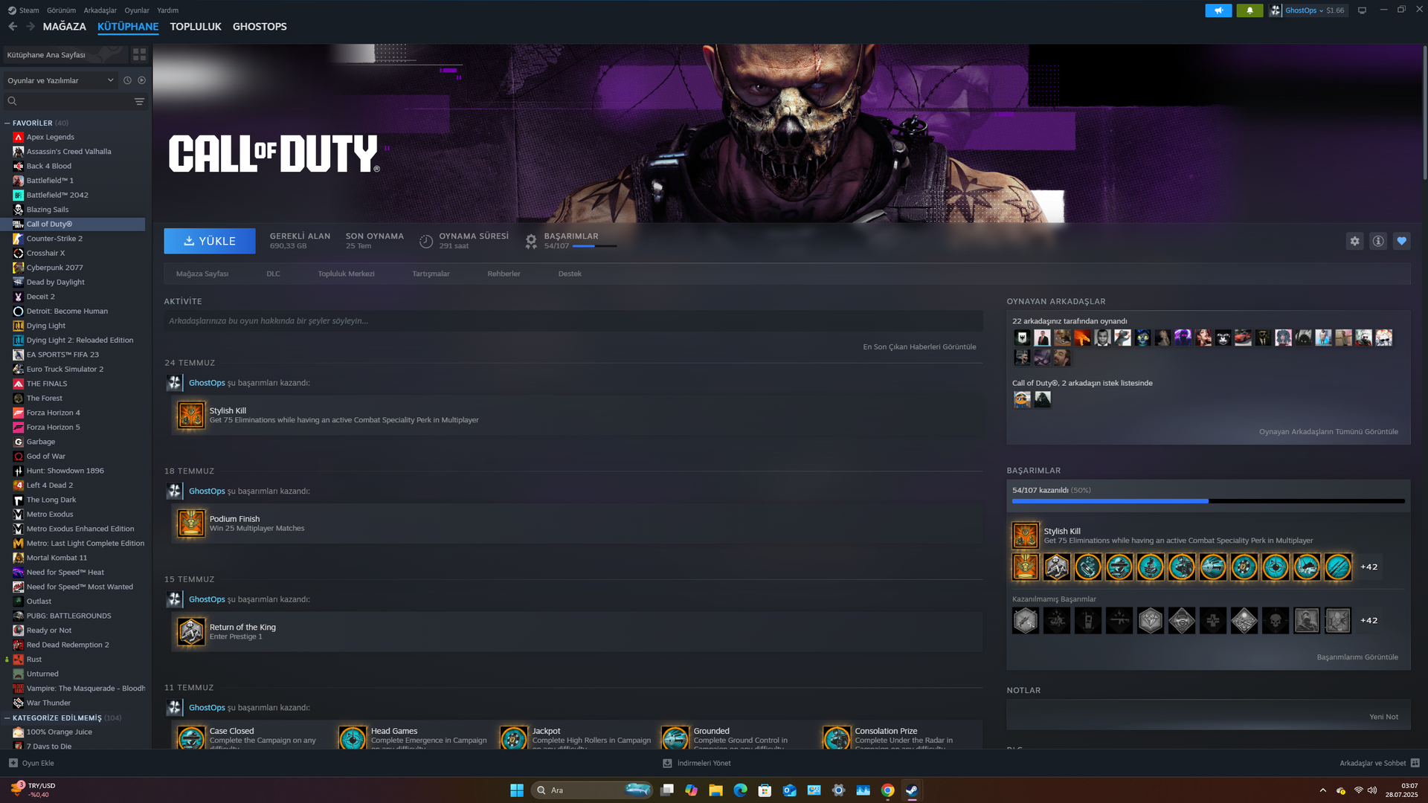Click the recent activity clock icon
The width and height of the screenshot is (1428, 803).
(127, 80)
